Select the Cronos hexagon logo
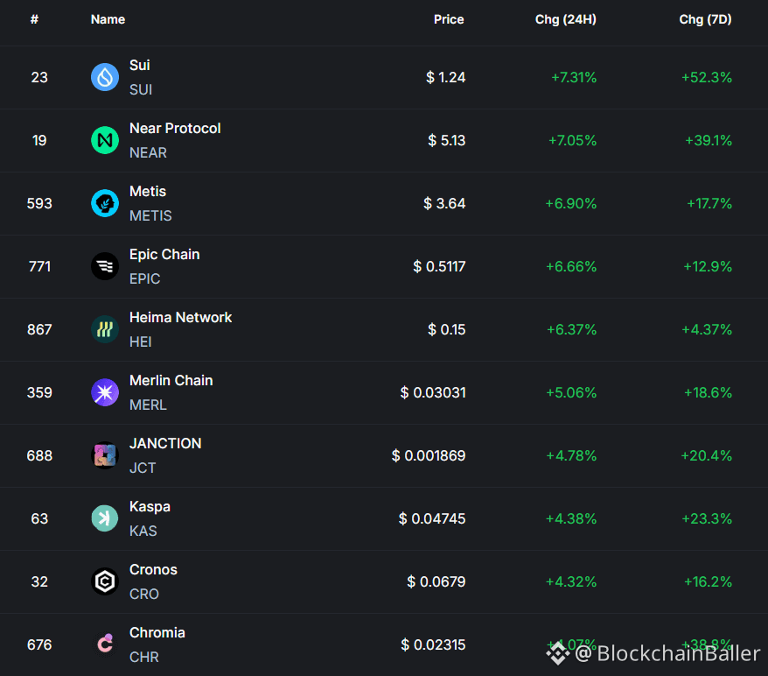Viewport: 768px width, 676px height. click(x=105, y=581)
